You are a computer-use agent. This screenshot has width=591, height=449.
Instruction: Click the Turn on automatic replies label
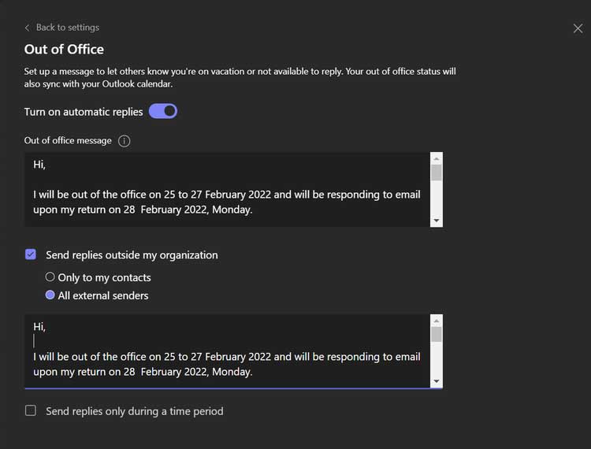click(x=84, y=112)
